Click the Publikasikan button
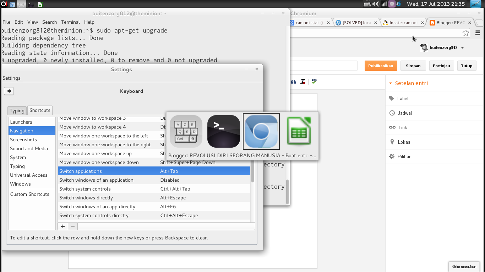Screen dimensions: 485x272 [x=381, y=66]
